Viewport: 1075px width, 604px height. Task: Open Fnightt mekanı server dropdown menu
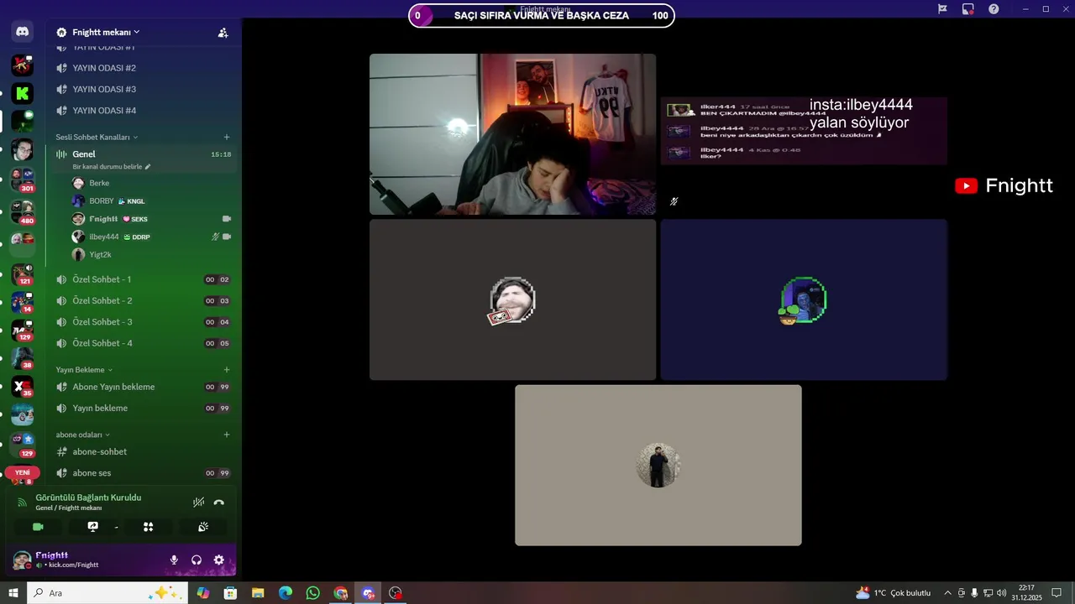click(98, 32)
